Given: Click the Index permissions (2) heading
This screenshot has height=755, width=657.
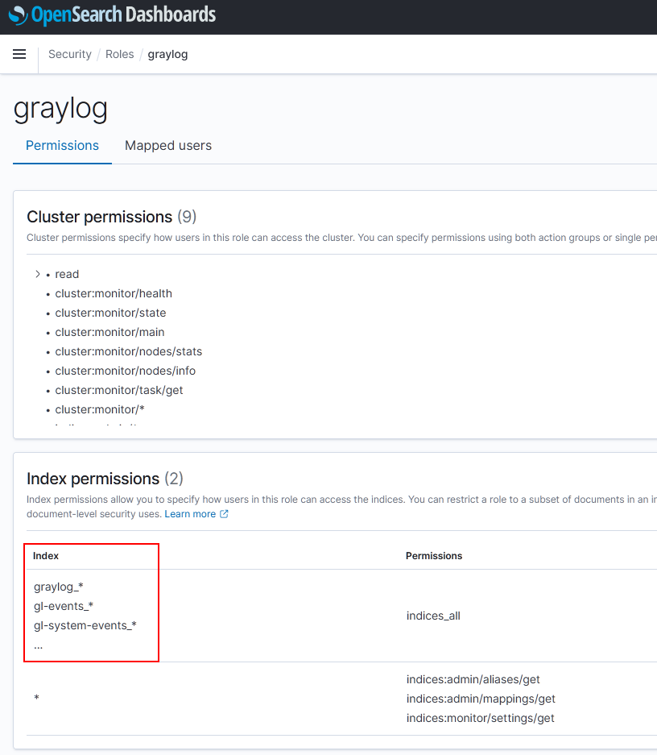Looking at the screenshot, I should pyautogui.click(x=105, y=479).
